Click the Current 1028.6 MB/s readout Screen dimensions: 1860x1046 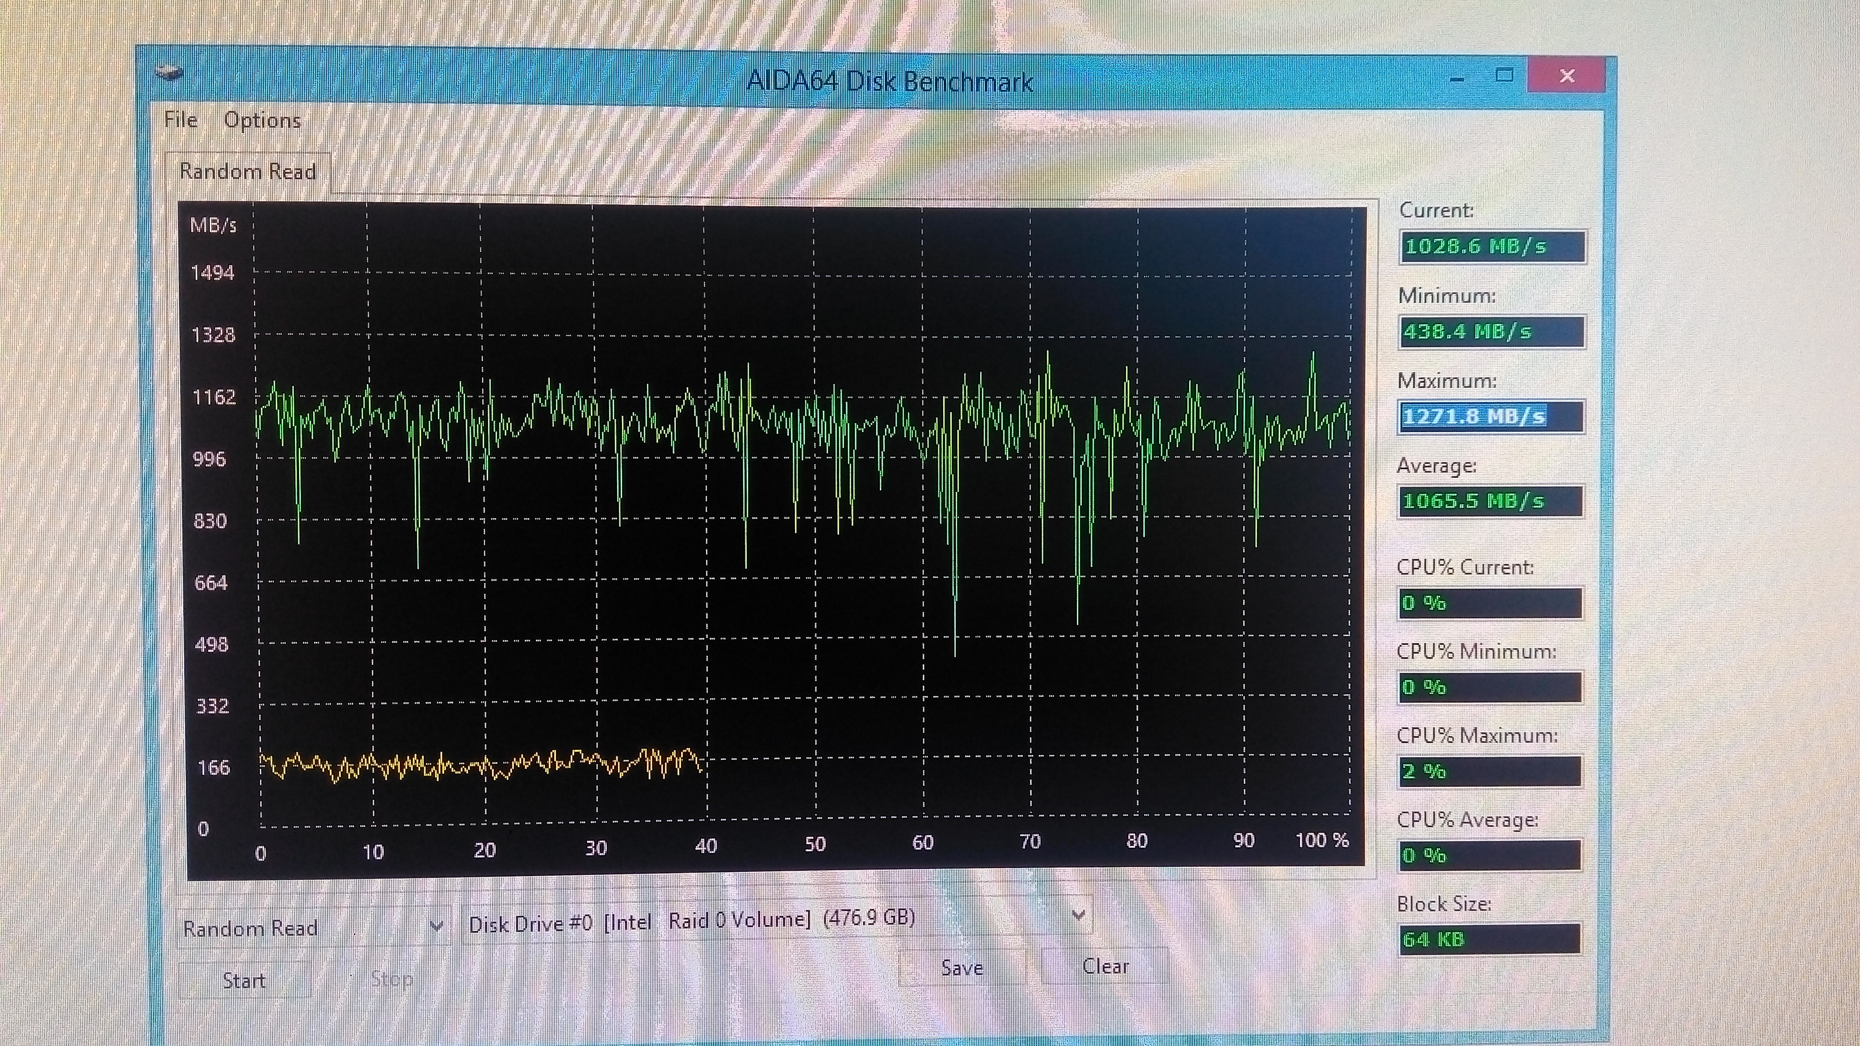point(1492,247)
